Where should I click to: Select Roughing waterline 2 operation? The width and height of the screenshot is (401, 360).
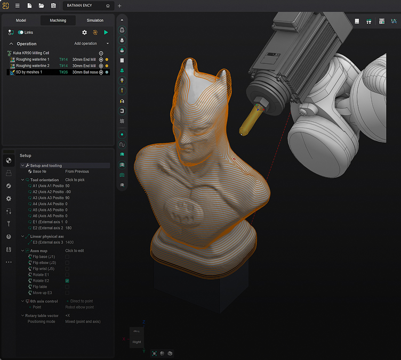(33, 66)
